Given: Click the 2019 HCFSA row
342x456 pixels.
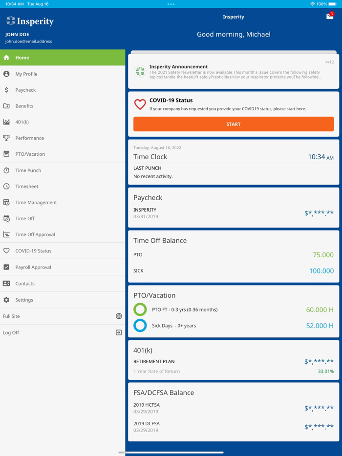Looking at the screenshot, I should point(234,408).
